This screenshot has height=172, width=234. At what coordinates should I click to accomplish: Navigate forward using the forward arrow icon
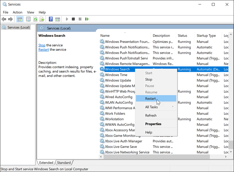coord(10,19)
